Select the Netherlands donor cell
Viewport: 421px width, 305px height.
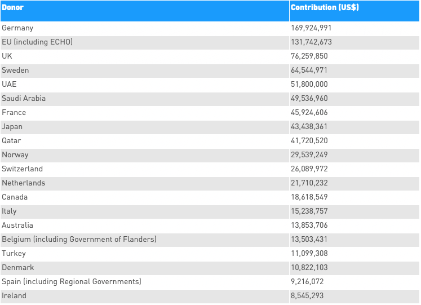tap(23, 183)
